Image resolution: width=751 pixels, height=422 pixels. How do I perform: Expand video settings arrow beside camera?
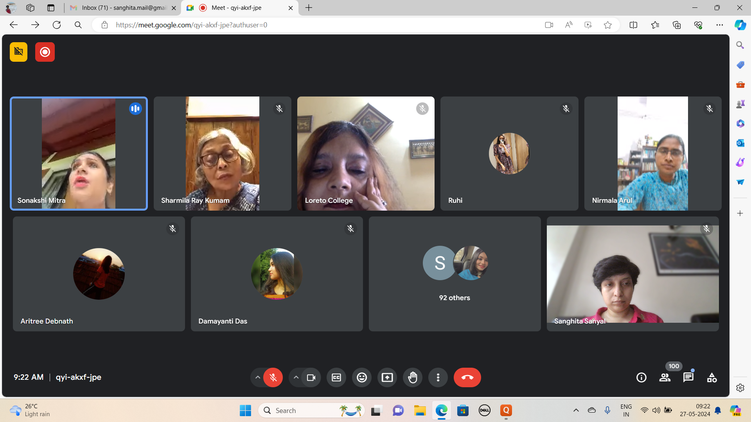296,377
